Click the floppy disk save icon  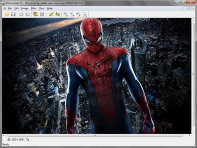click(x=13, y=14)
